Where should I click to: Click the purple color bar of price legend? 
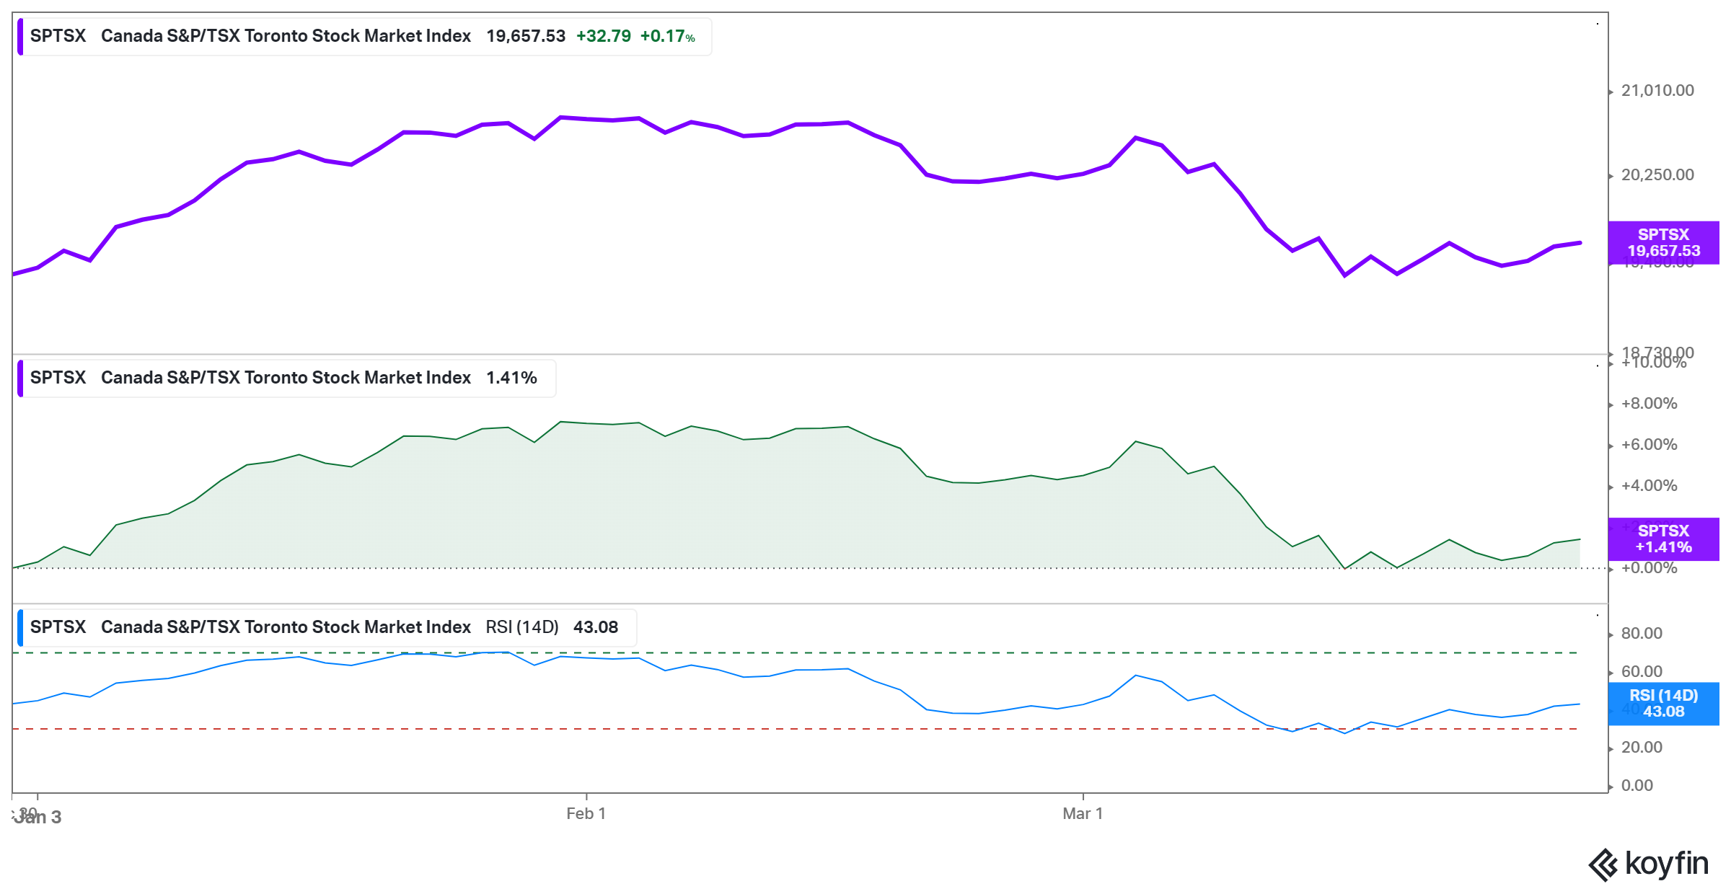click(x=20, y=37)
